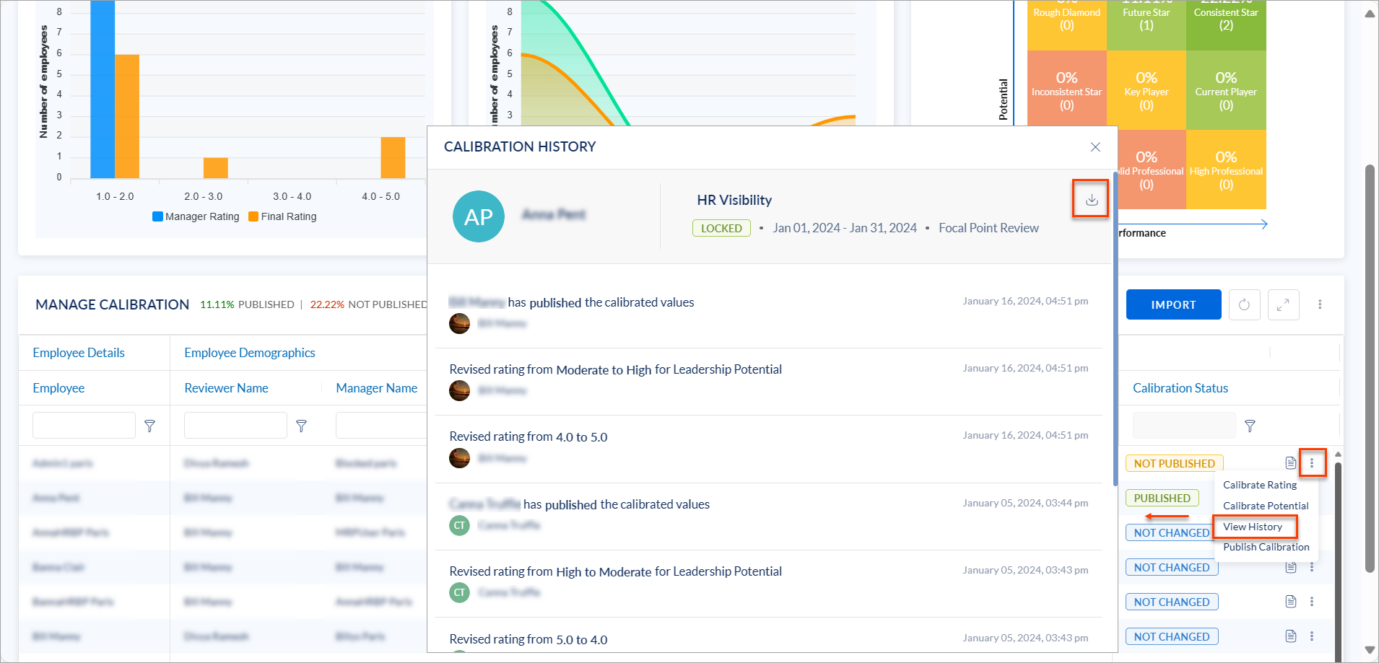Sort by the Manager Name column header

coord(376,388)
